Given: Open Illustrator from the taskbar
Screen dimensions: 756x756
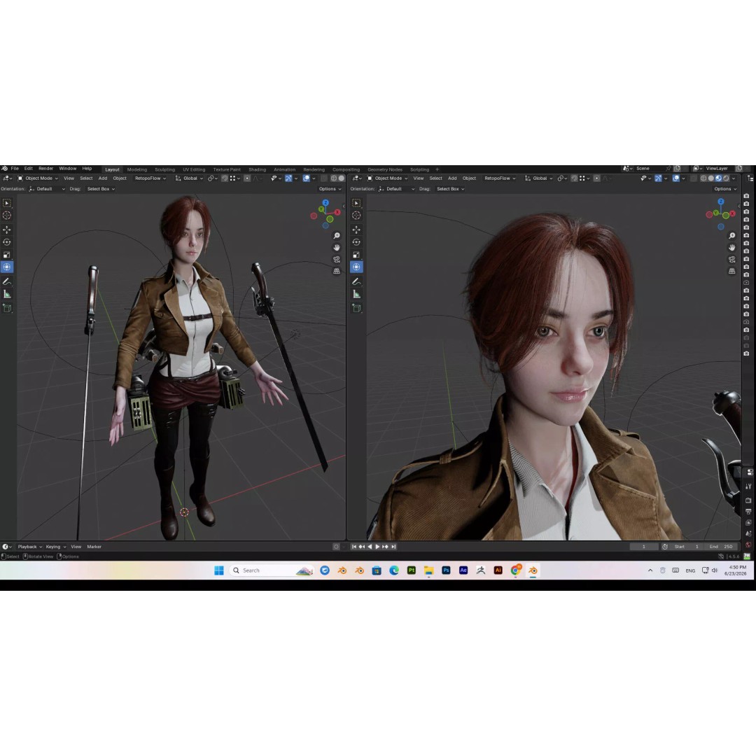Looking at the screenshot, I should click(x=498, y=570).
